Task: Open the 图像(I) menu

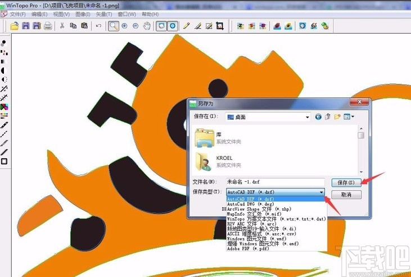Action: point(83,14)
